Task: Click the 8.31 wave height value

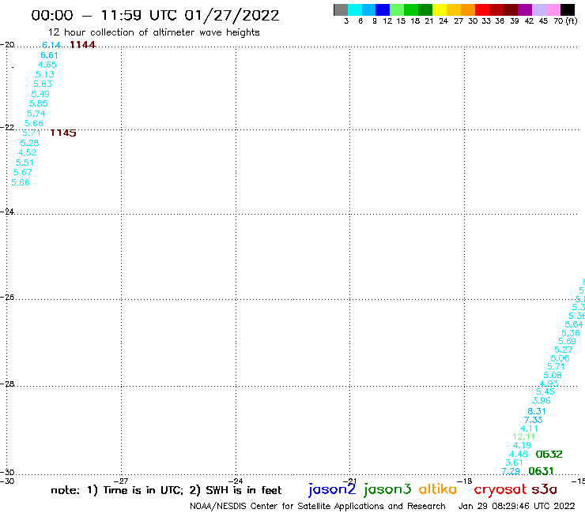Action: click(537, 411)
